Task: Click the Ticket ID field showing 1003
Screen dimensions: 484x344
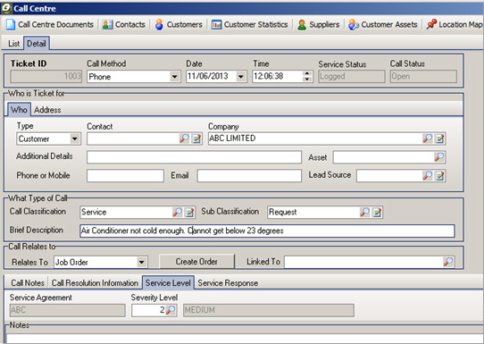Action: [46, 76]
